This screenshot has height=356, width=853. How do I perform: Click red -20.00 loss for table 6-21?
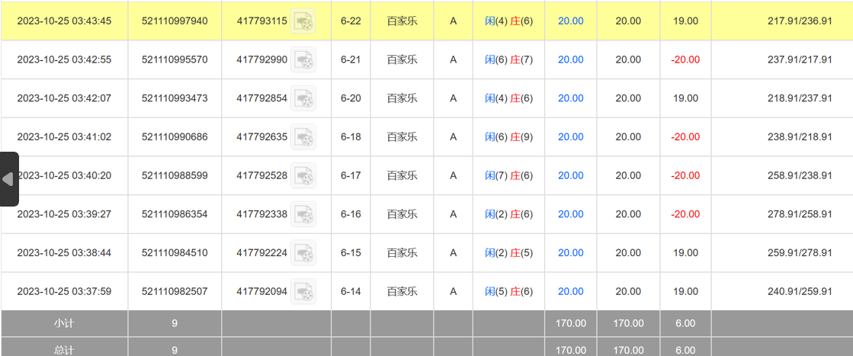685,59
